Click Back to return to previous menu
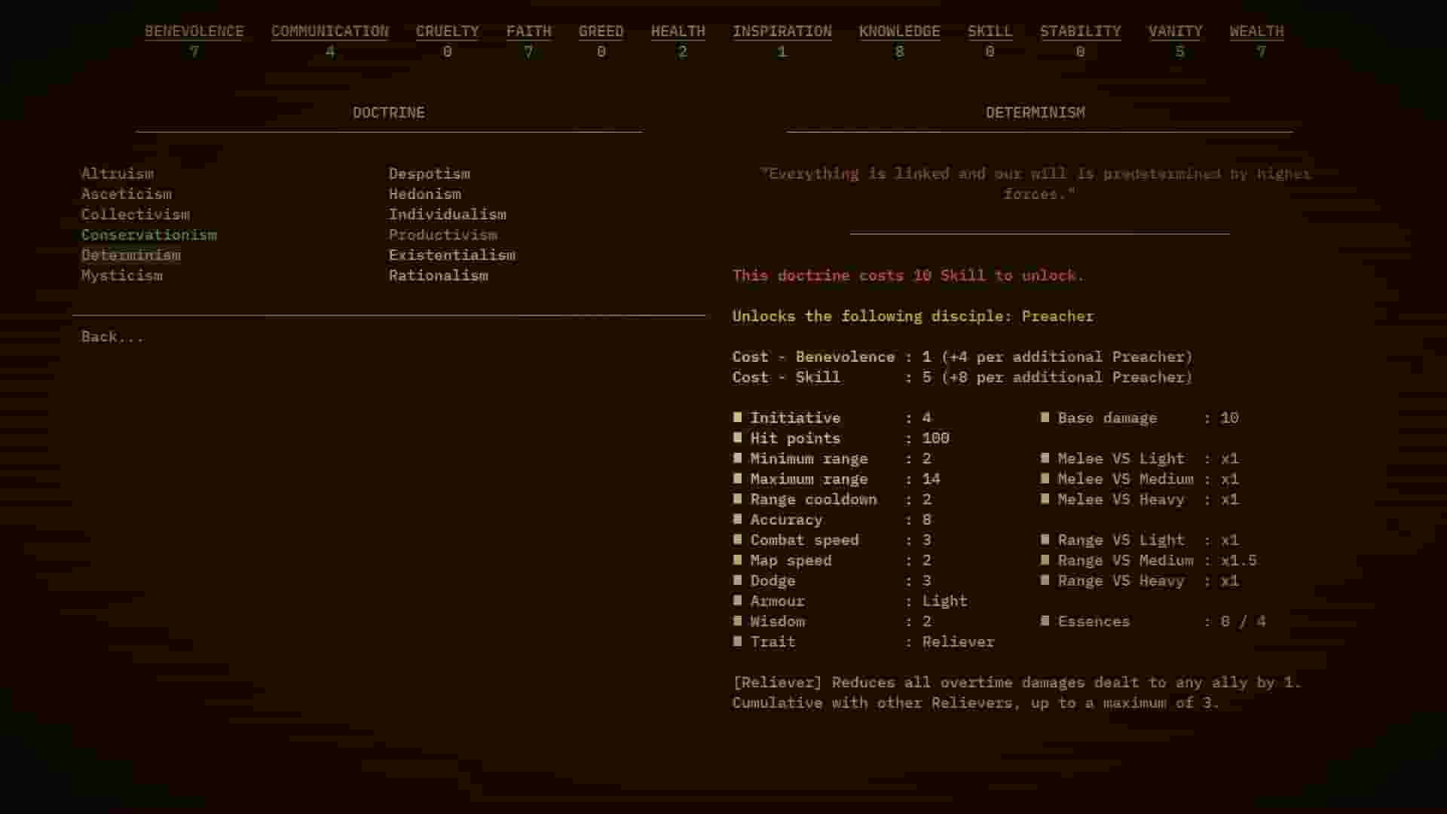This screenshot has width=1447, height=814. point(112,336)
